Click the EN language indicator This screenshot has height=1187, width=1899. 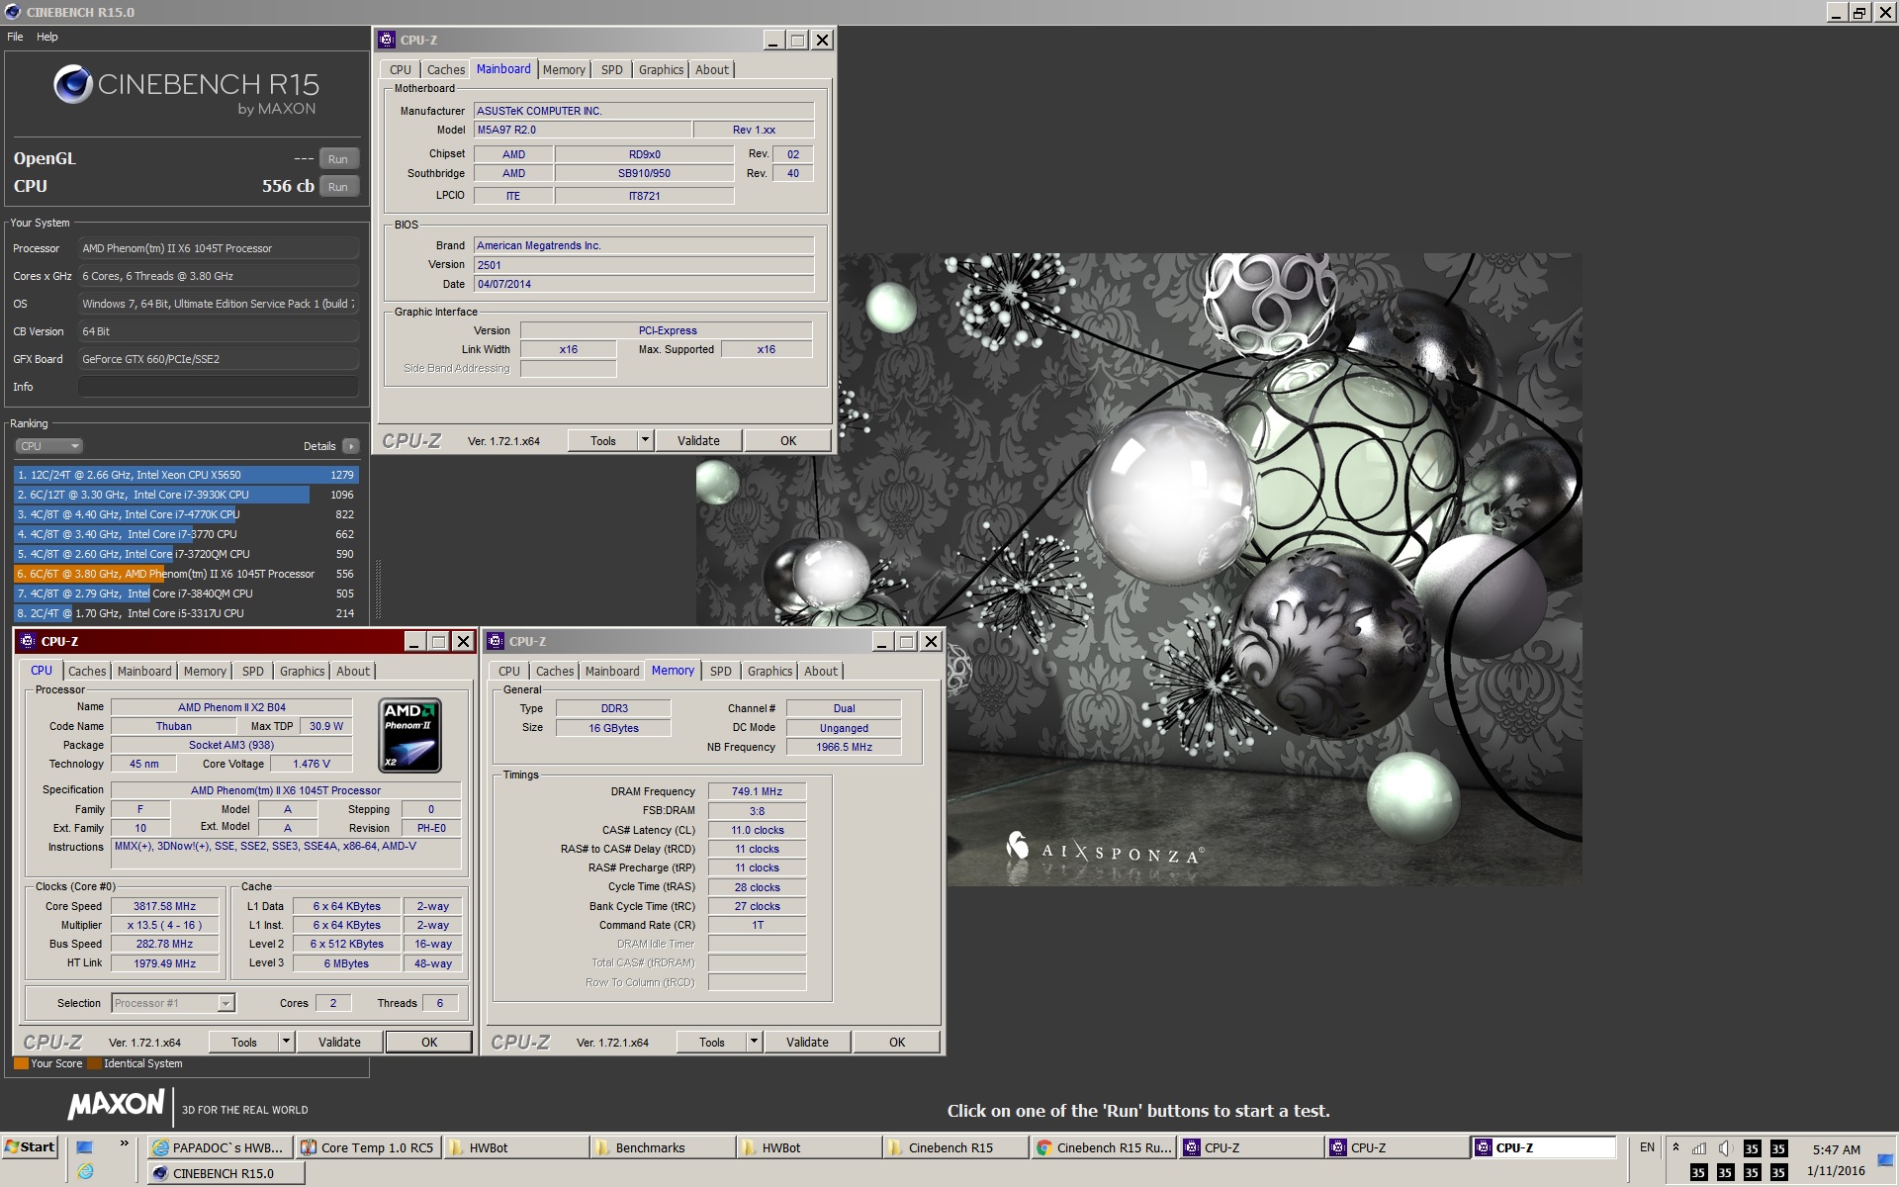coord(1647,1147)
